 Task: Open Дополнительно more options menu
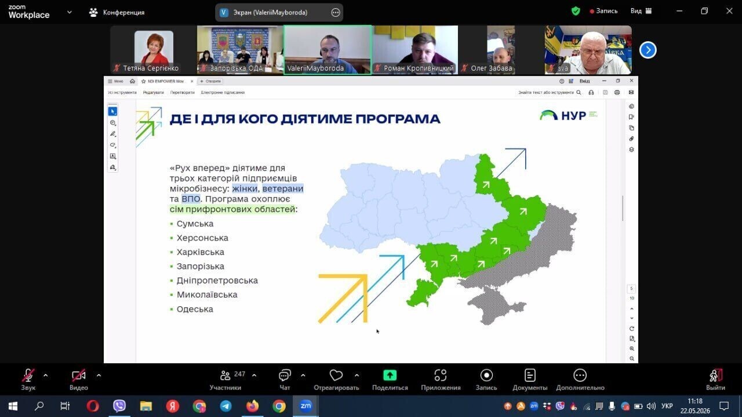[x=580, y=379]
